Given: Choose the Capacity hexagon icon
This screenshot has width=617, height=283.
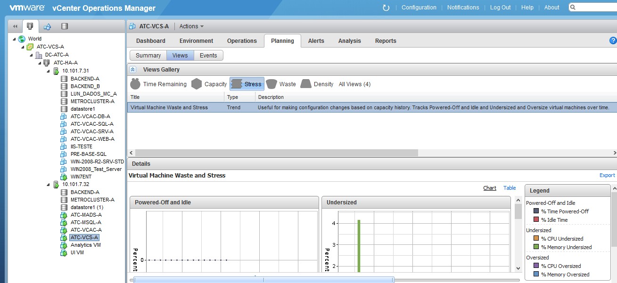Looking at the screenshot, I should (197, 84).
